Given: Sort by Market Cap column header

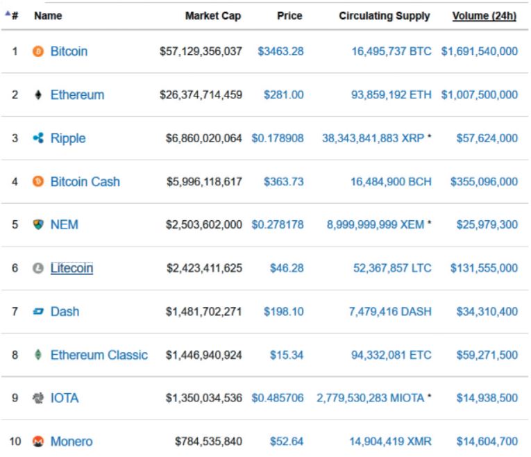Looking at the screenshot, I should pyautogui.click(x=213, y=16).
